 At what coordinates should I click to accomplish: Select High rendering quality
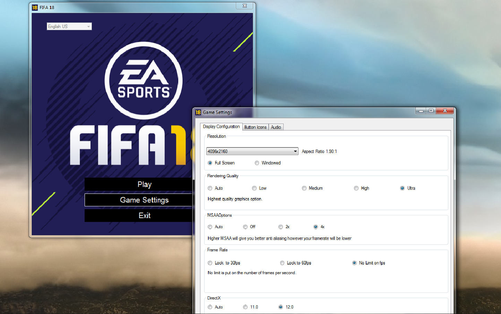click(356, 188)
